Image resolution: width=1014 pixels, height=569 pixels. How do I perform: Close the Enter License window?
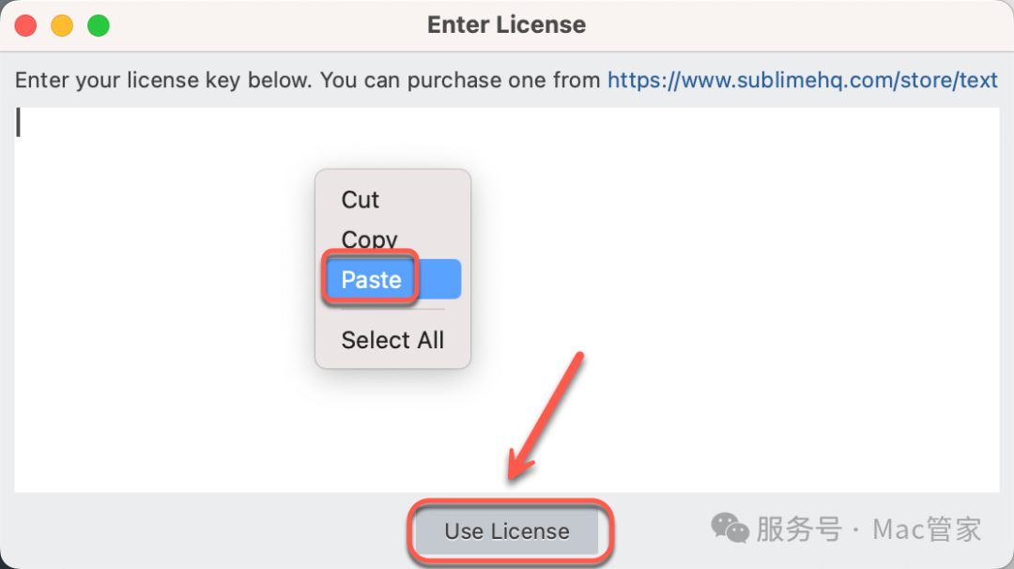tap(25, 25)
